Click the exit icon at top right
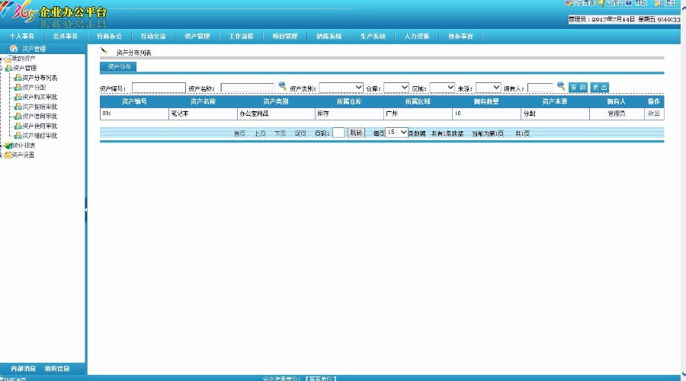 pyautogui.click(x=658, y=2)
